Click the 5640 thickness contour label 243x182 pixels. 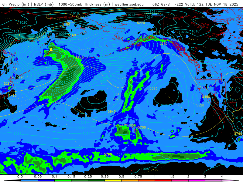(x=112, y=111)
